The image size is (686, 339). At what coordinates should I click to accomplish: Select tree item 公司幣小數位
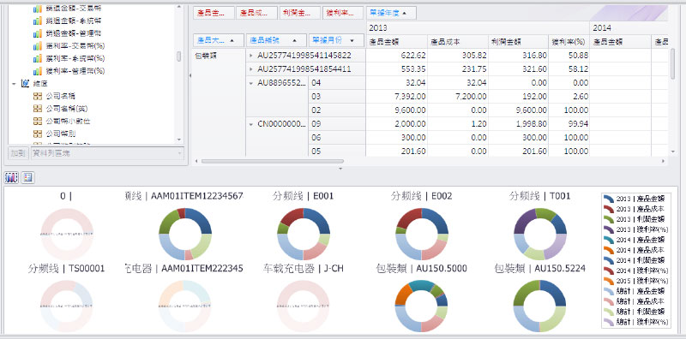point(68,121)
